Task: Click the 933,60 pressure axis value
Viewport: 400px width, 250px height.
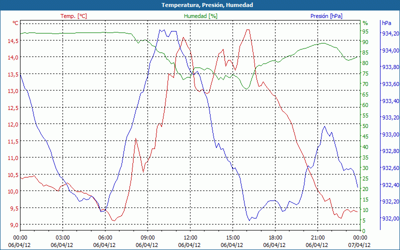Action: pyautogui.click(x=390, y=84)
